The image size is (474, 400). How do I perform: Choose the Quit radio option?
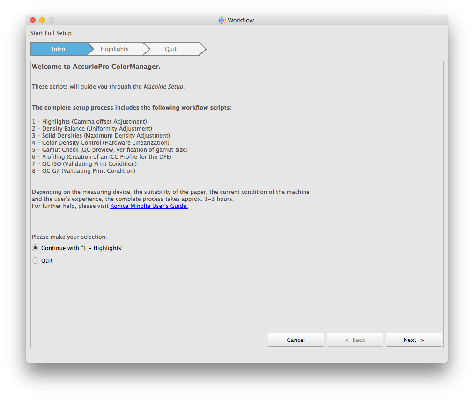tap(35, 261)
